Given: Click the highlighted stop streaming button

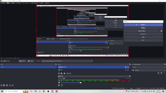Looking at the screenshot, I should tap(143, 25).
